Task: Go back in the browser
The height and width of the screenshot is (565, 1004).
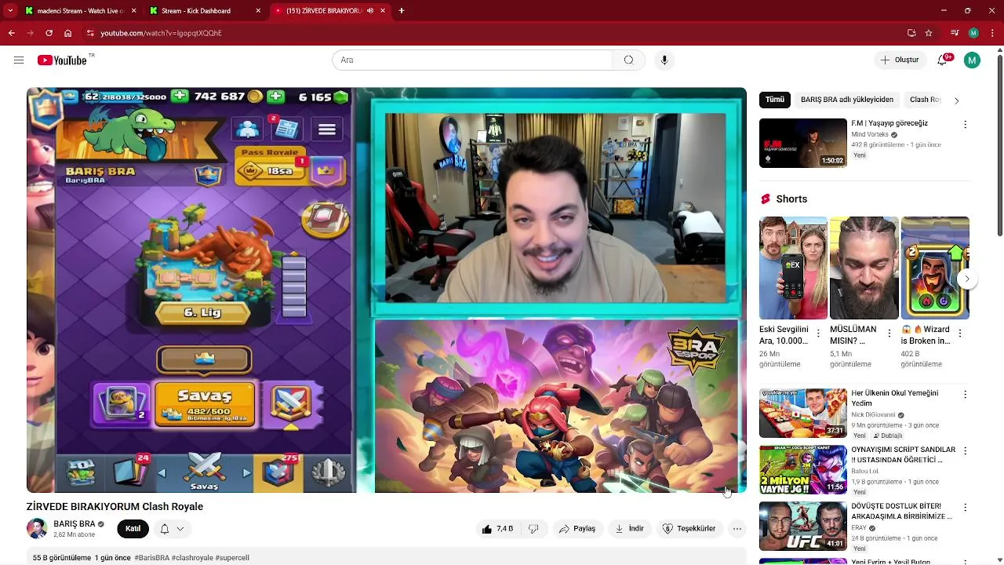Action: [x=11, y=33]
